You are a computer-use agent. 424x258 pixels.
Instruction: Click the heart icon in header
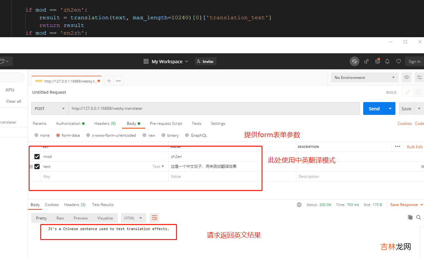[x=398, y=61]
